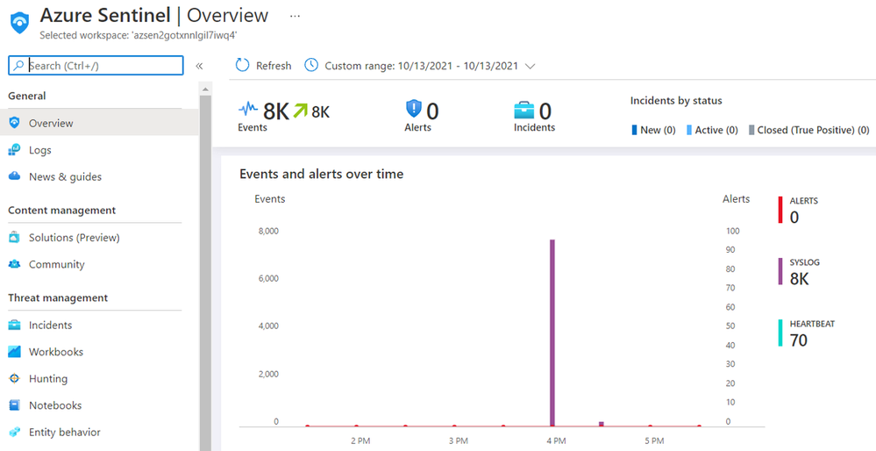876x451 pixels.
Task: Click the 0 Incidents count
Action: point(545,111)
